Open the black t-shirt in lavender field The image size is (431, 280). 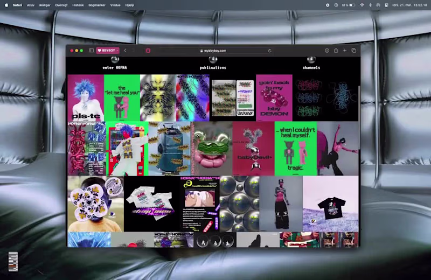[330, 204]
